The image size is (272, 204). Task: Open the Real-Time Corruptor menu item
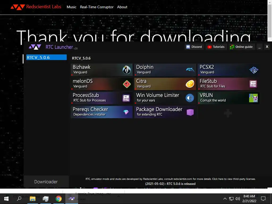pos(97,7)
